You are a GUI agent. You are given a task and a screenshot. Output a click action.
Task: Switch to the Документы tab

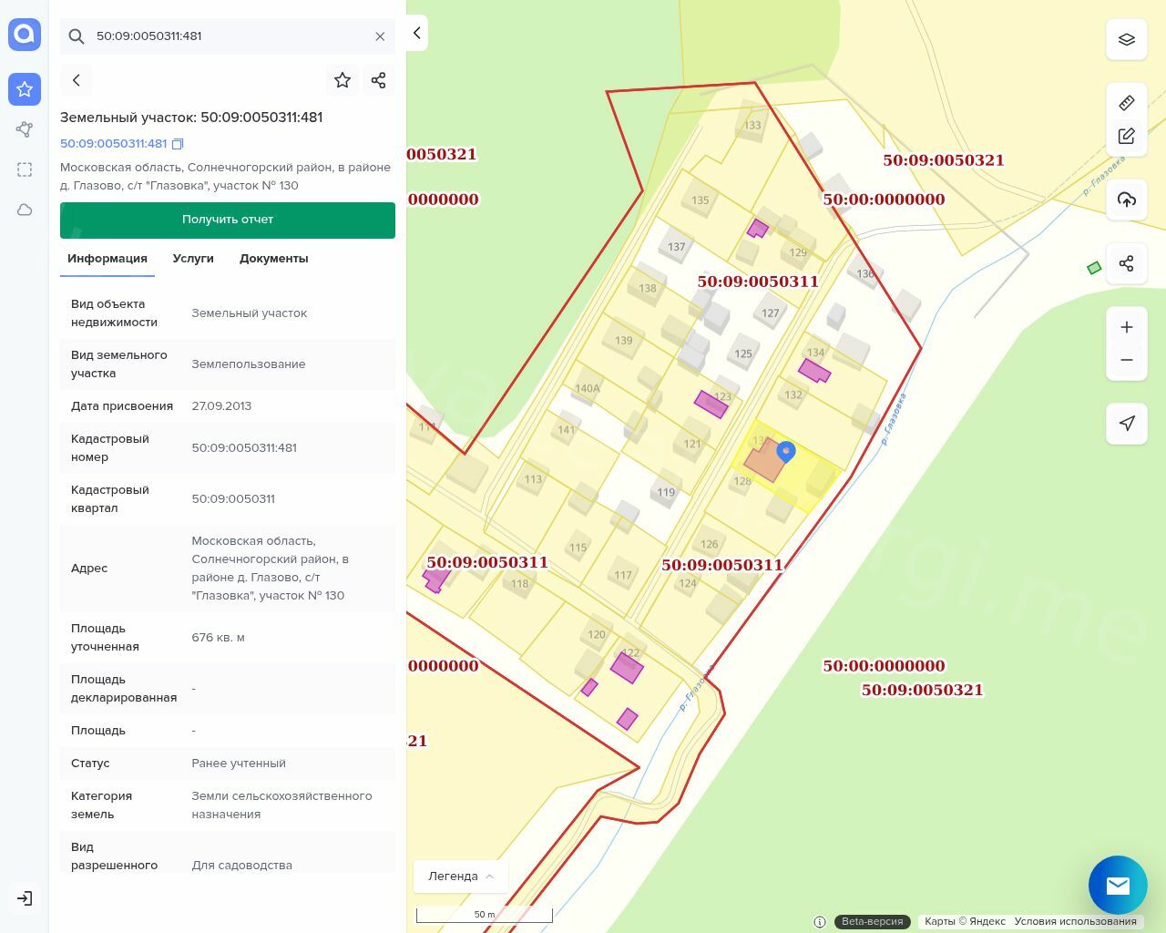[273, 259]
